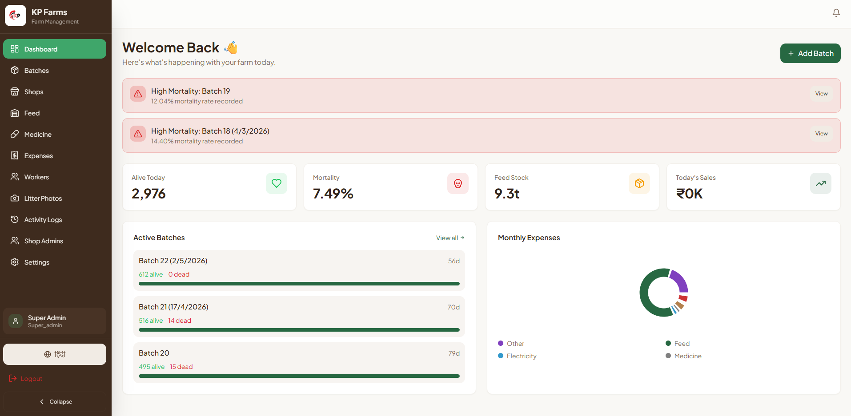The image size is (851, 416).
Task: Open View all active batches link
Action: [450, 238]
